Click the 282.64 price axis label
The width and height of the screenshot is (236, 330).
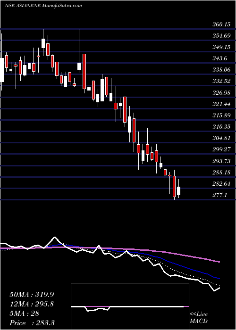point(221,184)
